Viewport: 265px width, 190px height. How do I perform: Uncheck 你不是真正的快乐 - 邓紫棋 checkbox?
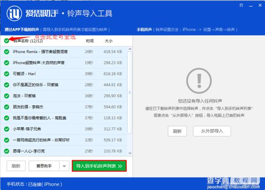[x=7, y=85]
